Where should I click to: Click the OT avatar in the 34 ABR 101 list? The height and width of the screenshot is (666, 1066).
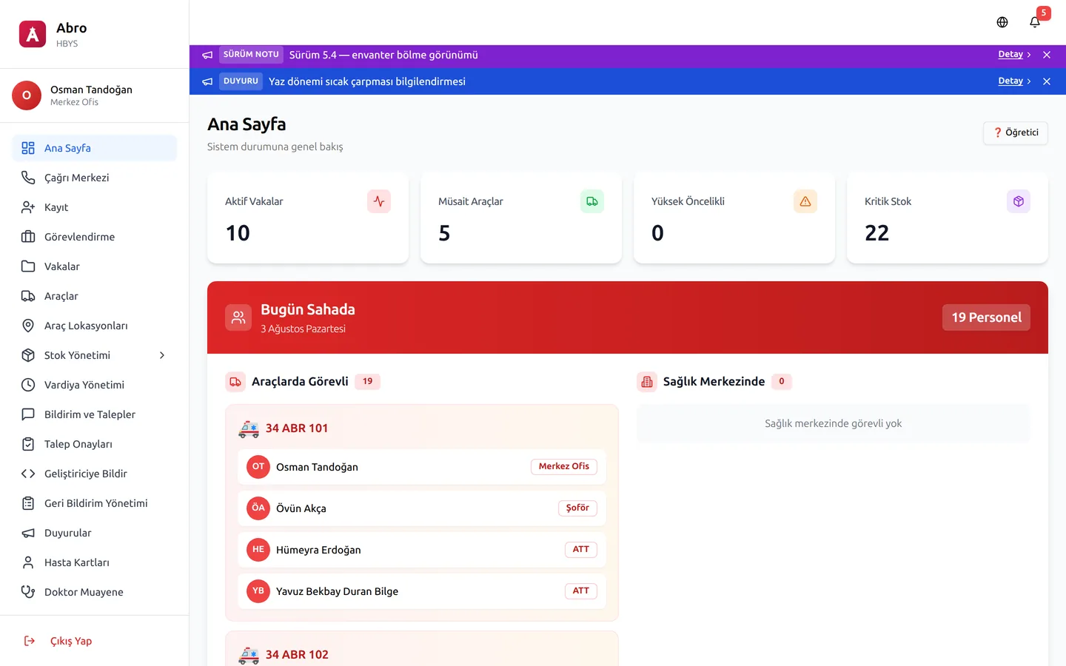click(258, 467)
